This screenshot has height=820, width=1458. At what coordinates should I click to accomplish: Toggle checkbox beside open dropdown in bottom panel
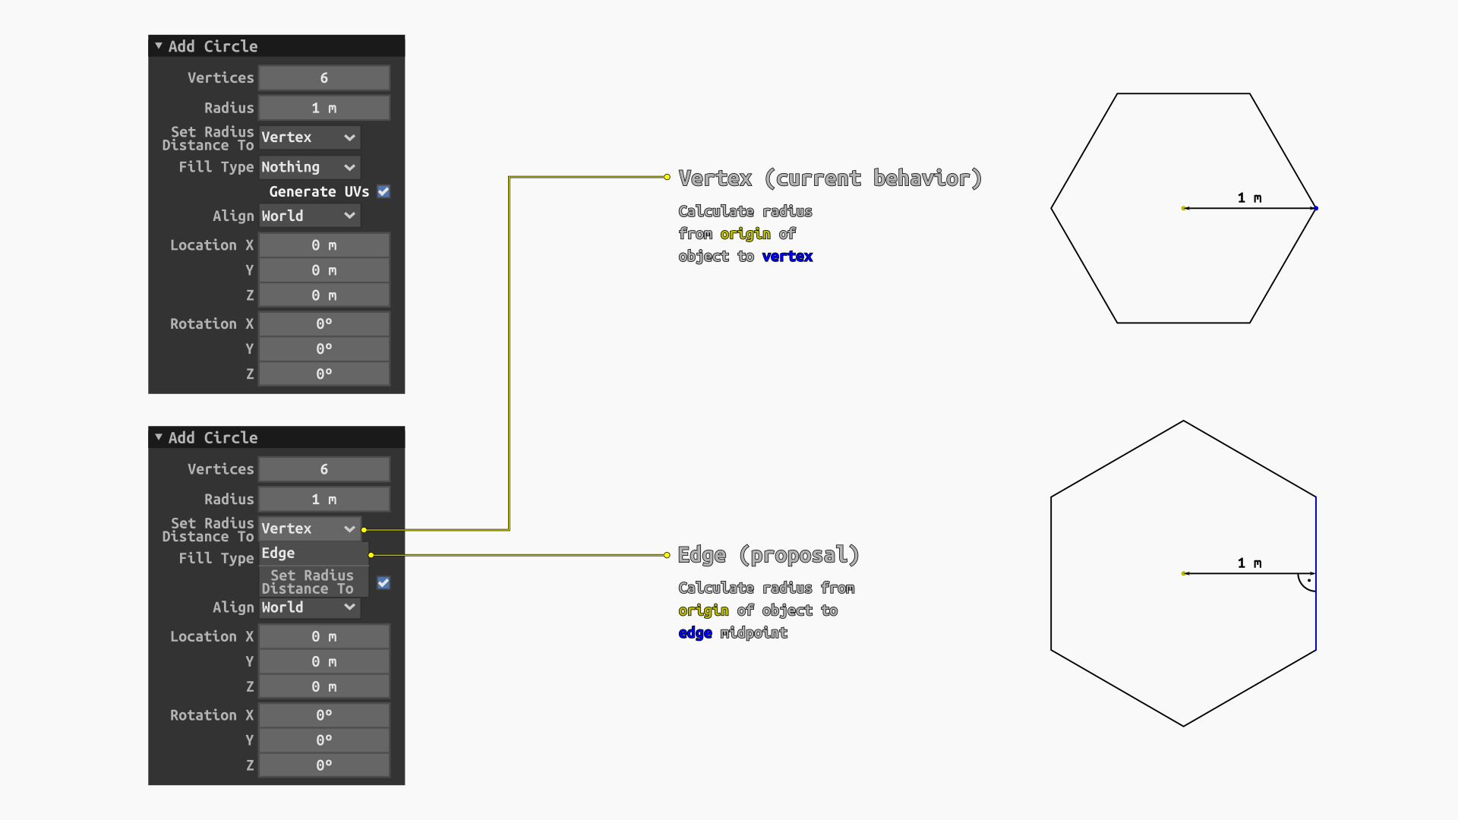coord(383,583)
